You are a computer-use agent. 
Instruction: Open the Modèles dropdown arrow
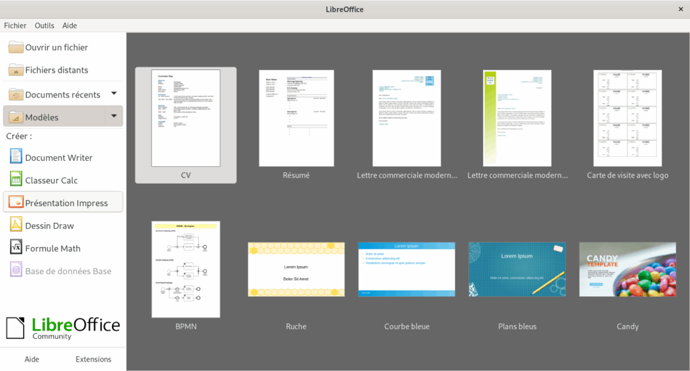point(114,116)
